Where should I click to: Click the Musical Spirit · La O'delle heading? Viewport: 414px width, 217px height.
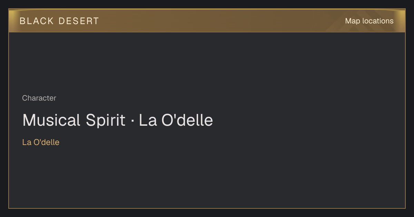click(x=118, y=120)
